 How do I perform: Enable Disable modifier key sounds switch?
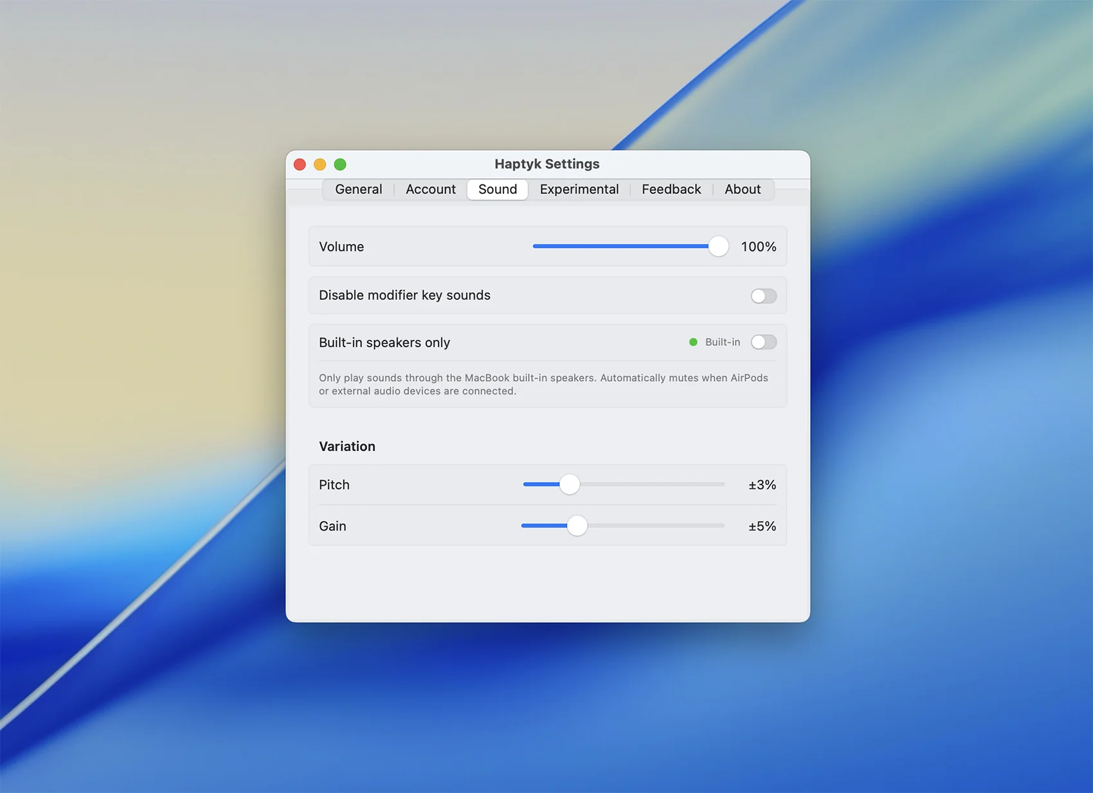(x=763, y=296)
